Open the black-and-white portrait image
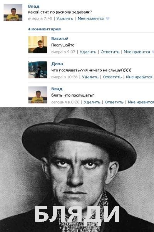This screenshot has width=154, height=232. (x=77, y=169)
